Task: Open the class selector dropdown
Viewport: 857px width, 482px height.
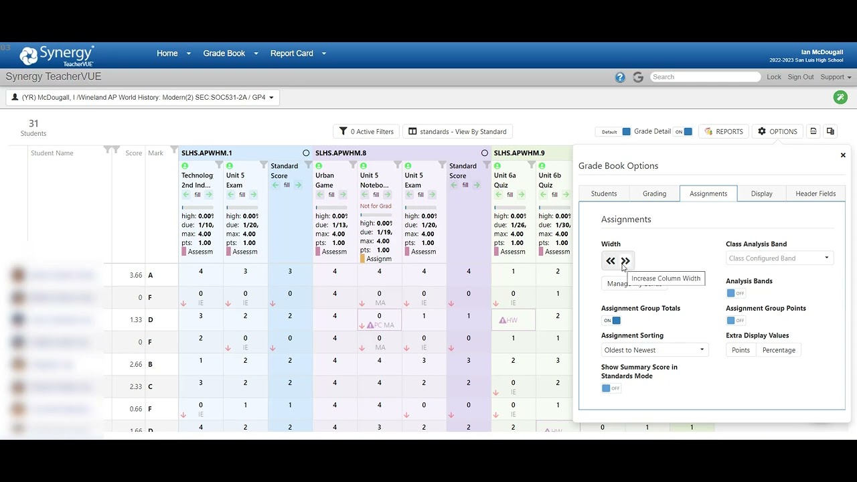Action: click(x=143, y=97)
